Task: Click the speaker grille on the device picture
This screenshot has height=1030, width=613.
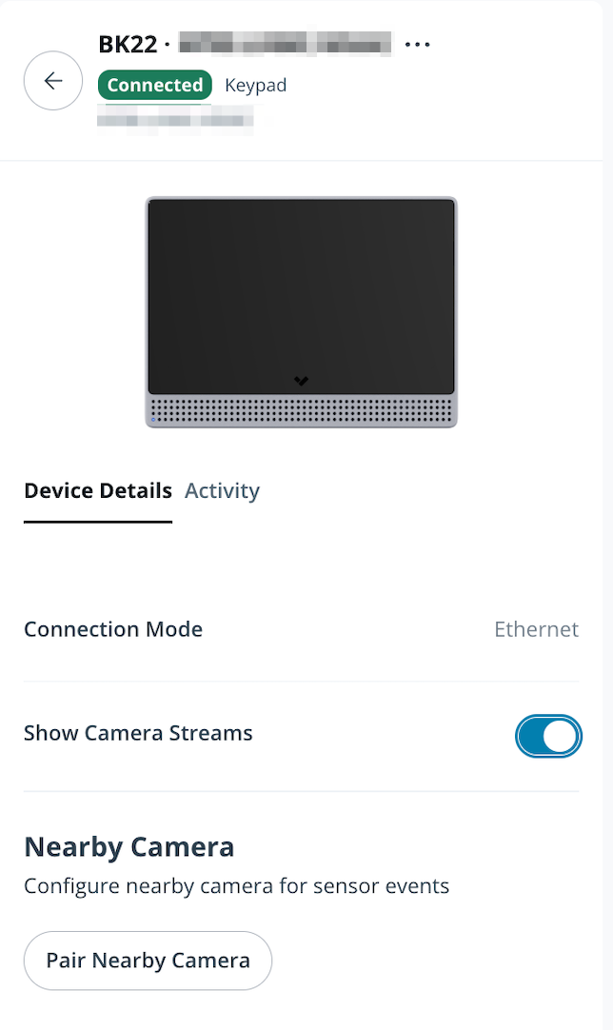Action: (301, 410)
